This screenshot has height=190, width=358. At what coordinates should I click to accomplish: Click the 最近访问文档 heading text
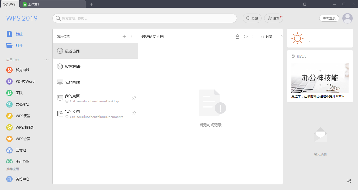click(153, 37)
